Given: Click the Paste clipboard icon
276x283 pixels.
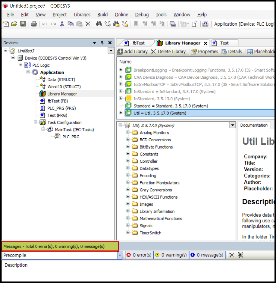Looking at the screenshot, I should pos(79,24).
